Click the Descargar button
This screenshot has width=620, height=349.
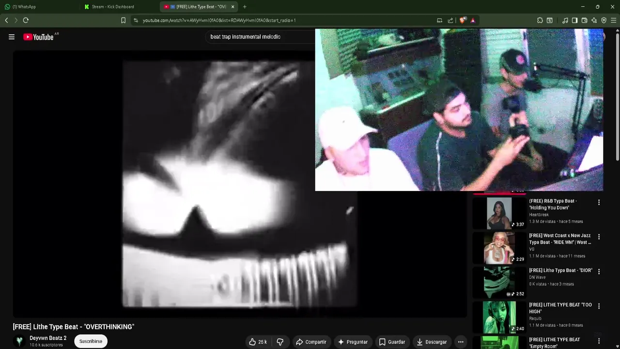tap(431, 342)
